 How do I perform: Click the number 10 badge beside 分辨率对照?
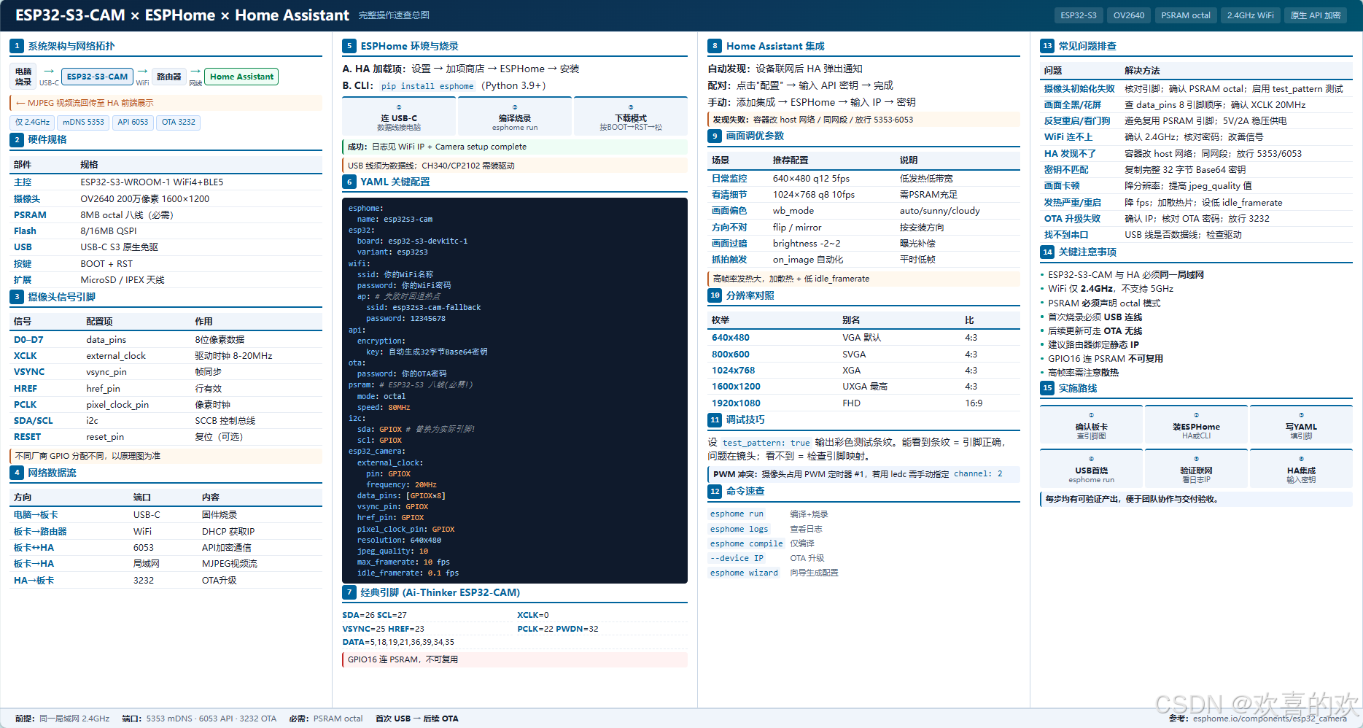715,295
